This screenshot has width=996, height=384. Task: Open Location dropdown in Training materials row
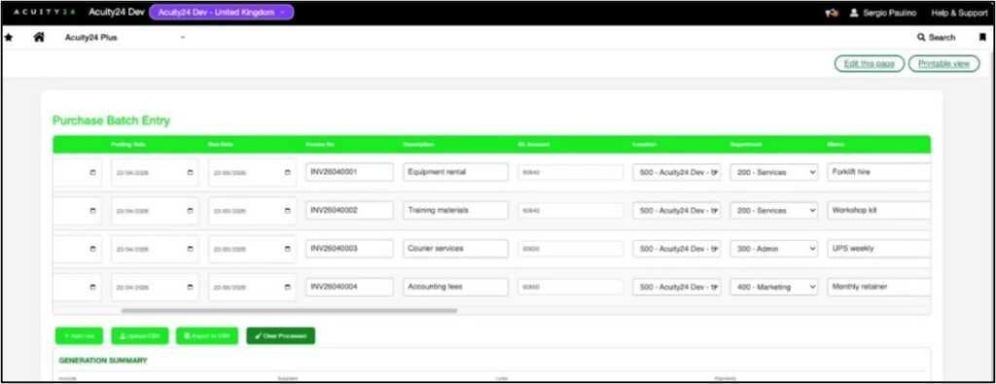pyautogui.click(x=677, y=210)
